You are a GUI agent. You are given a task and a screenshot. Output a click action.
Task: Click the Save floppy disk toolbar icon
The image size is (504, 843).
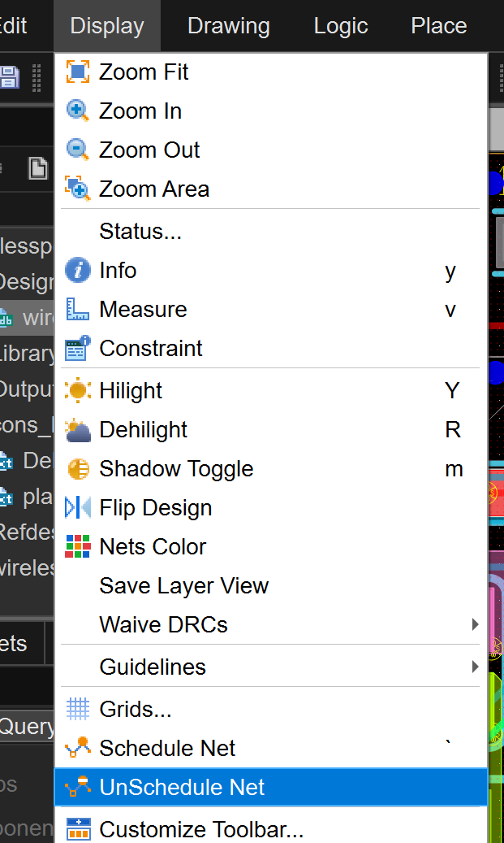pos(8,77)
